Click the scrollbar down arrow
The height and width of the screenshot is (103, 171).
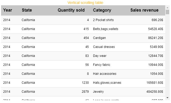[x=167, y=98]
